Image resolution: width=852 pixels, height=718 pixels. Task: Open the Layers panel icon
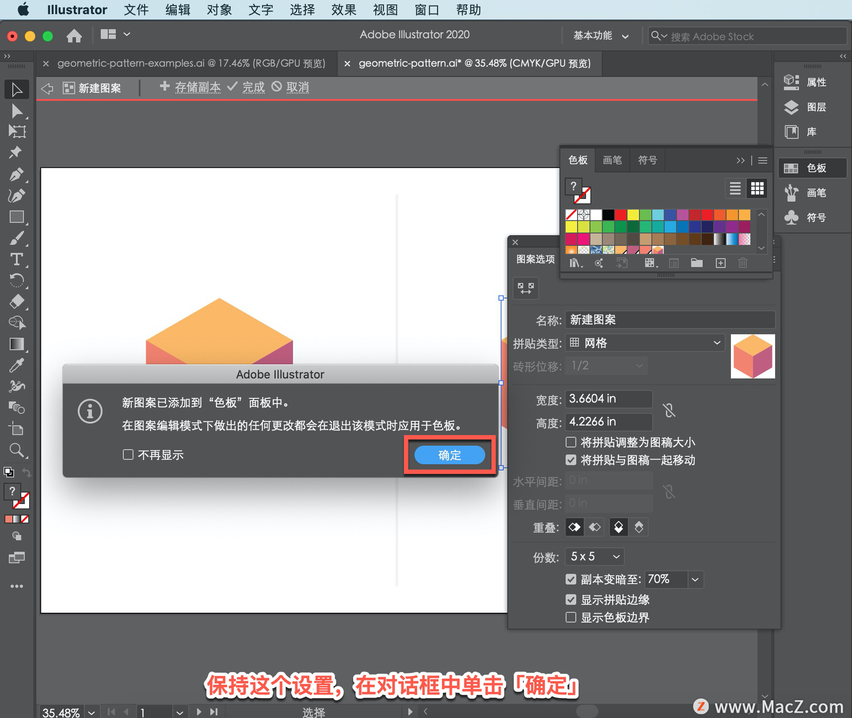click(x=792, y=107)
